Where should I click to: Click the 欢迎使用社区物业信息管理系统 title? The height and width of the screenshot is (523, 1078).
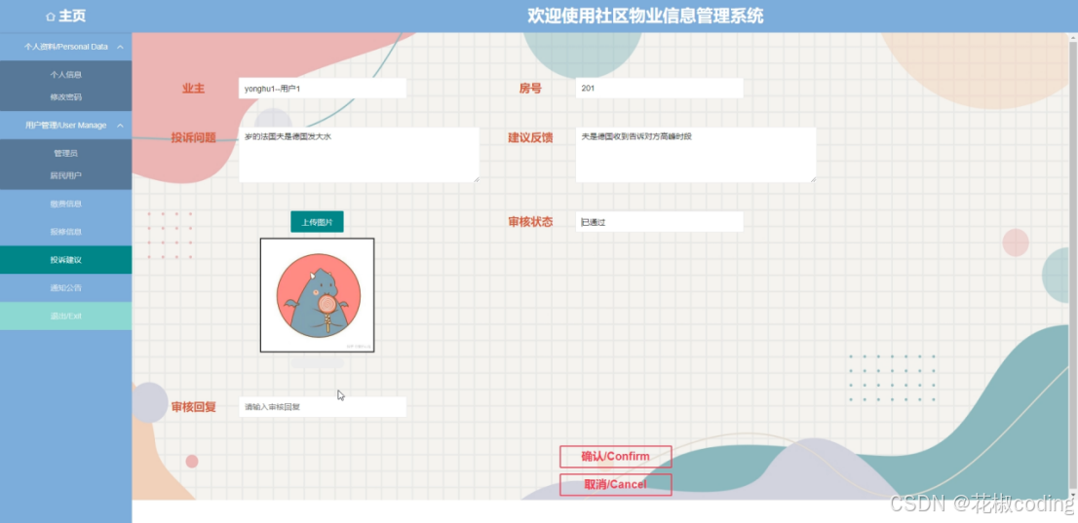point(645,16)
